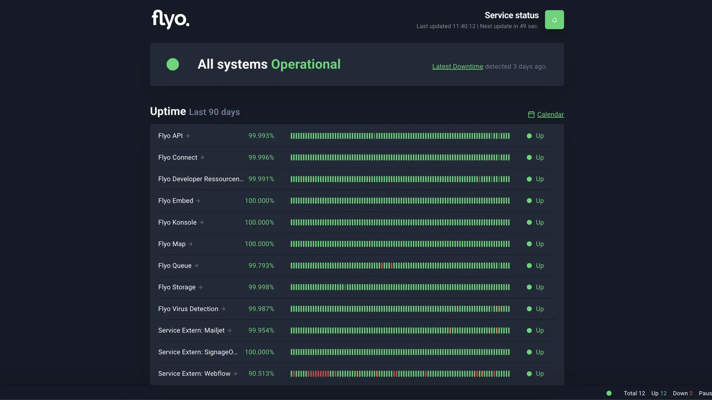Click the large green operational status dot
Screen dimensions: 712x400
coord(173,64)
